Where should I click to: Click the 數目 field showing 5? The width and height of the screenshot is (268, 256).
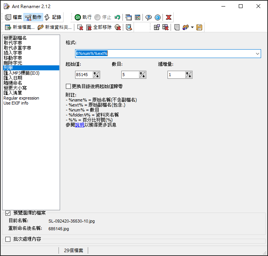(x=130, y=75)
